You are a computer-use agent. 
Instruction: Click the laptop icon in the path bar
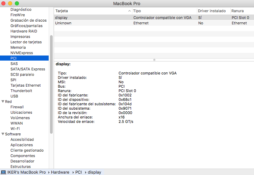click(x=3, y=172)
